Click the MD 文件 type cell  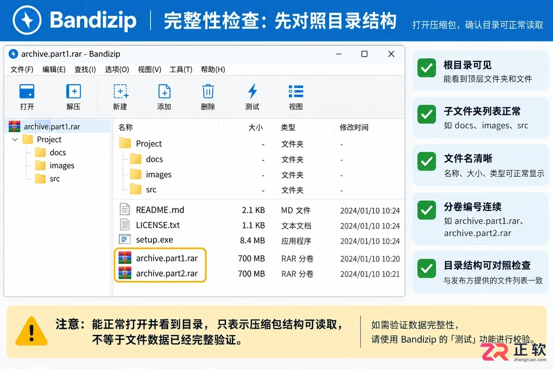[295, 210]
